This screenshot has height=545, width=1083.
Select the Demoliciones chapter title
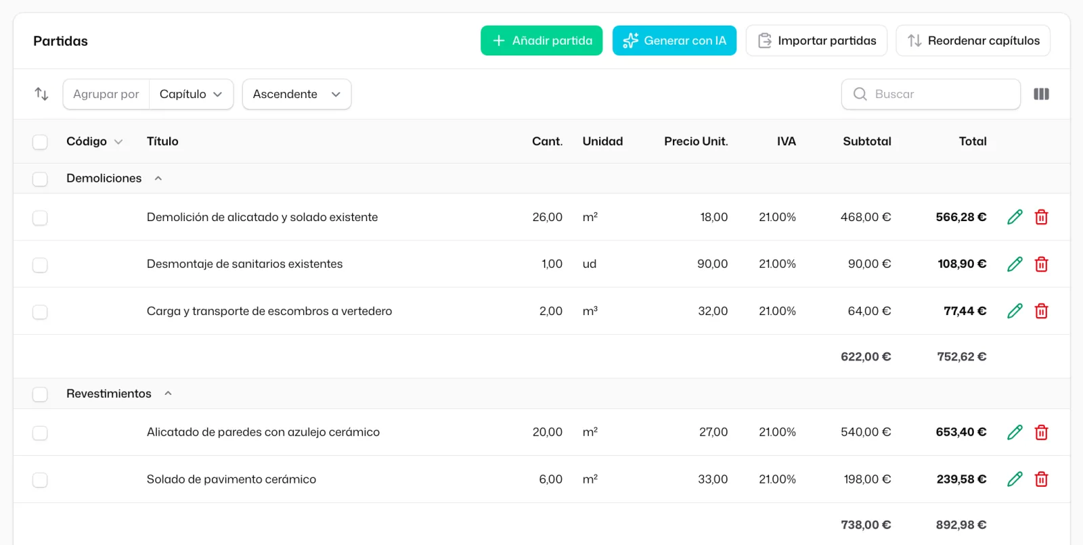[104, 179]
